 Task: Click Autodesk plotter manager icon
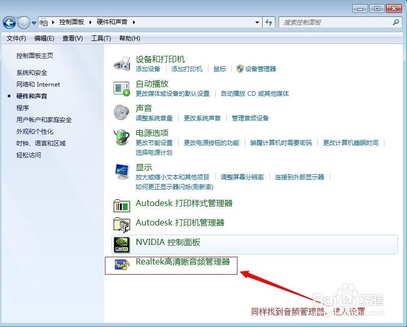(122, 225)
